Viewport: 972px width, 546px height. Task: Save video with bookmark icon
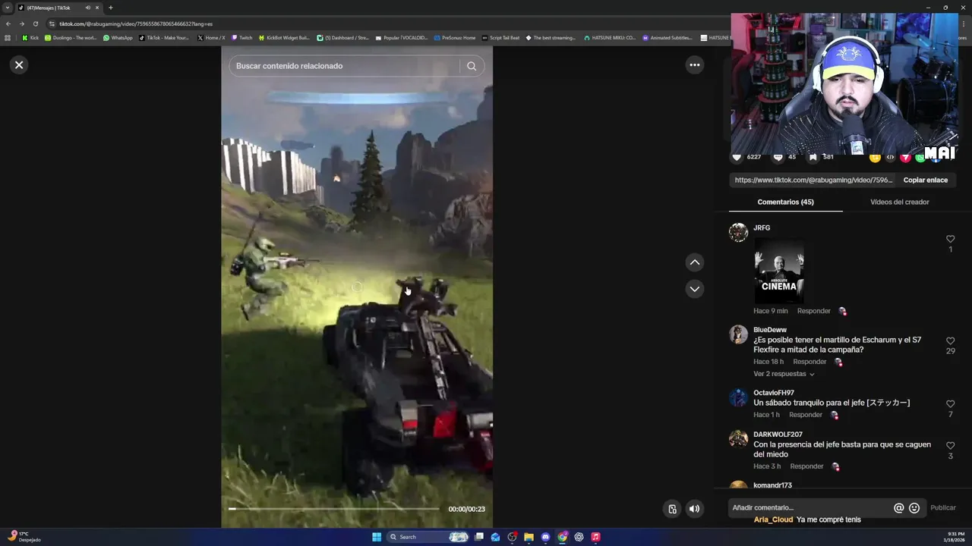click(x=813, y=157)
